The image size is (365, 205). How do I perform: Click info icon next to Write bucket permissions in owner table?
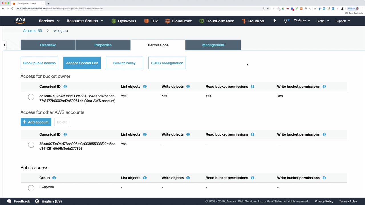[324, 87]
